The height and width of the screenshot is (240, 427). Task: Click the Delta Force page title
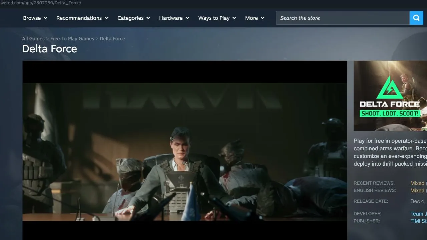49,49
